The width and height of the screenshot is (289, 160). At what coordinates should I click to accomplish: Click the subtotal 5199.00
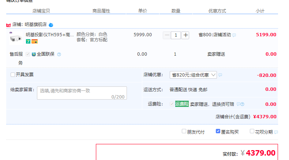point(266,35)
